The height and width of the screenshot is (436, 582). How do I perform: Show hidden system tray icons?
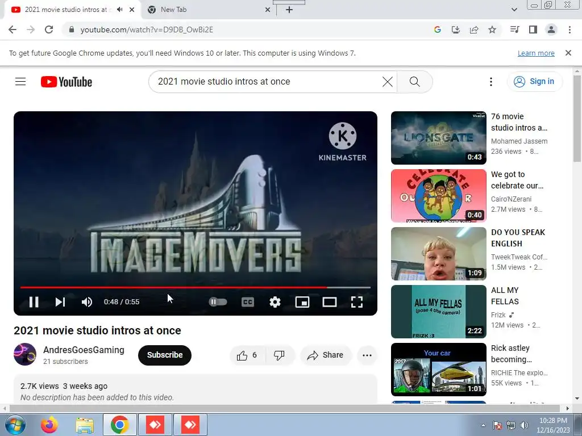click(483, 425)
